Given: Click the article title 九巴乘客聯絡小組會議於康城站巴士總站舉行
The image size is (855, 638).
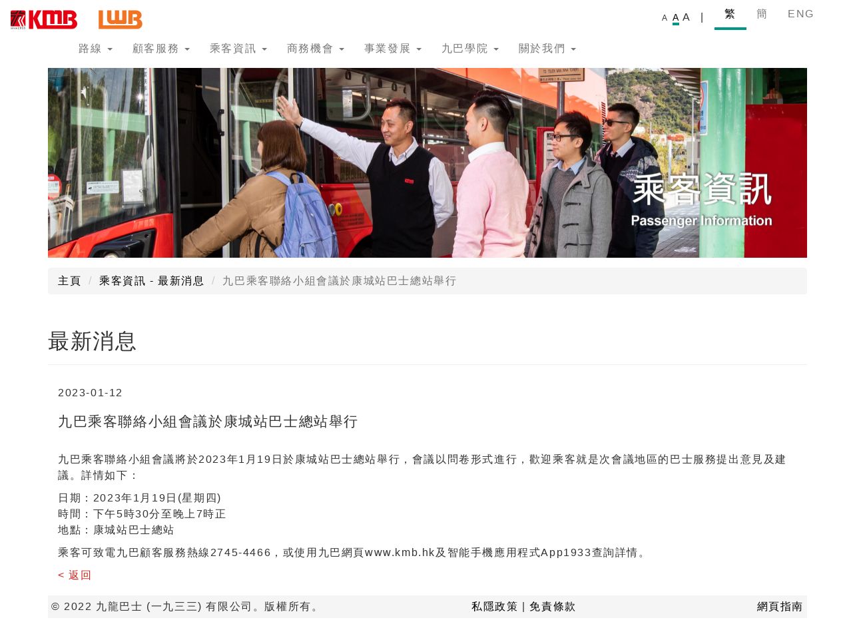Looking at the screenshot, I should [x=208, y=422].
